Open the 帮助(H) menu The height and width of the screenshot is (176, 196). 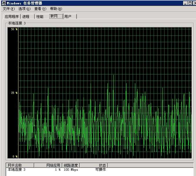56,9
